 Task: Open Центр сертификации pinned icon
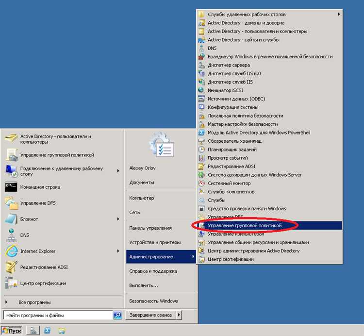point(11,283)
